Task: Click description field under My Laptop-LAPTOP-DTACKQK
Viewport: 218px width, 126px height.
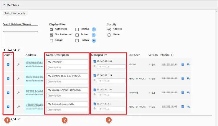Action: (x=67, y=95)
